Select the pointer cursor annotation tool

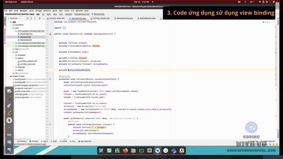pos(9,120)
